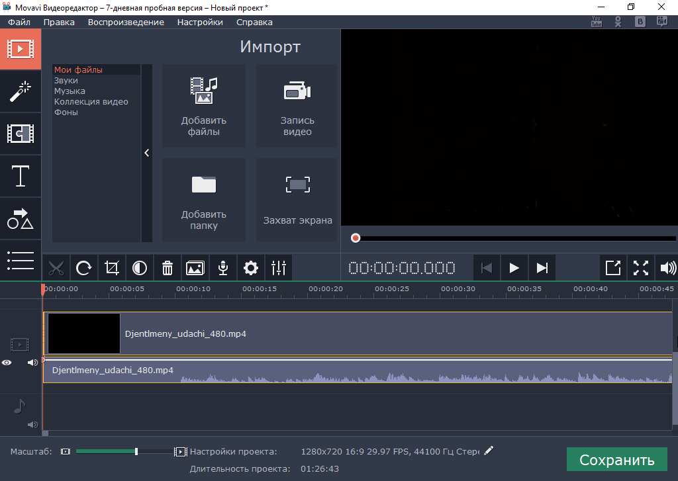This screenshot has height=481, width=678.
Task: Zoom out timeline using small frame icon
Action: point(66,452)
